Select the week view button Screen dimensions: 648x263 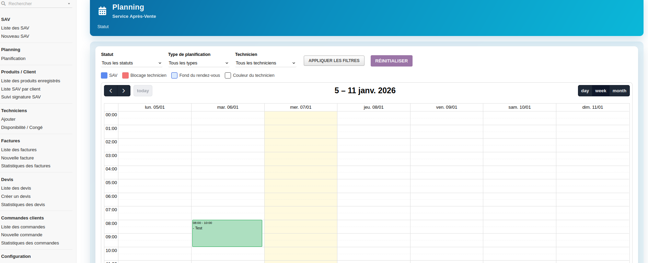click(600, 91)
